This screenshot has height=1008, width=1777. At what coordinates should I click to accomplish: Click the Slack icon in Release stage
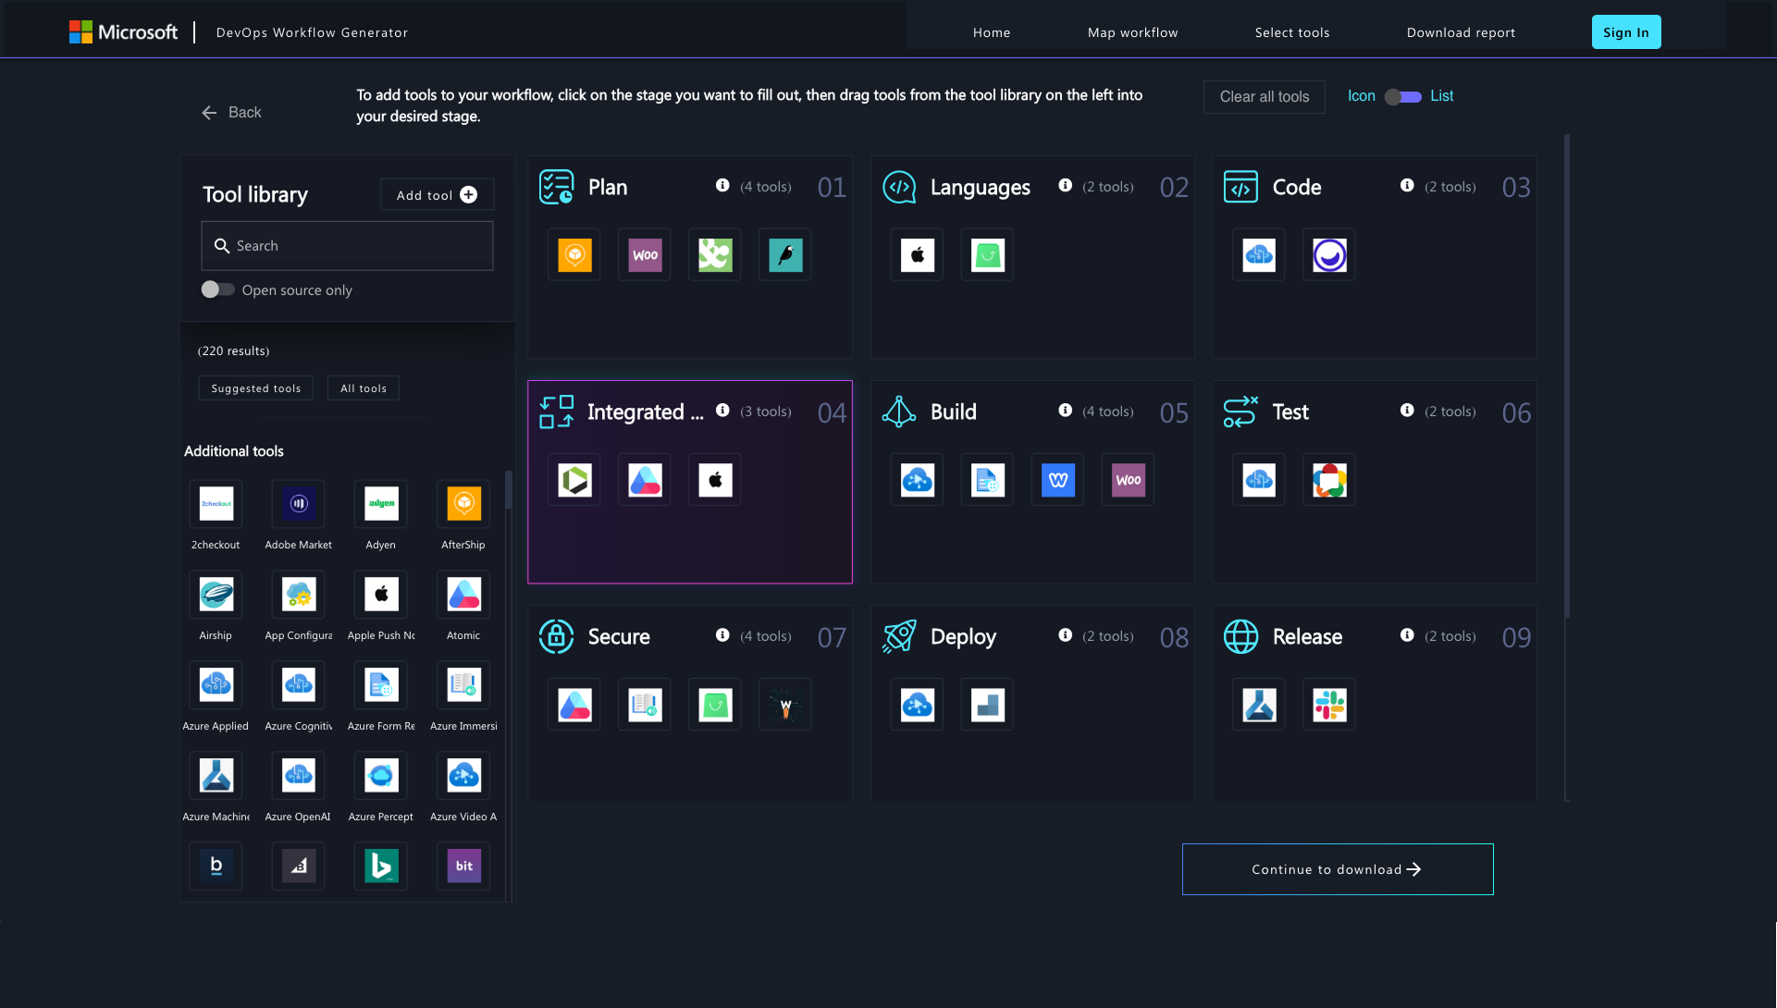(1329, 705)
